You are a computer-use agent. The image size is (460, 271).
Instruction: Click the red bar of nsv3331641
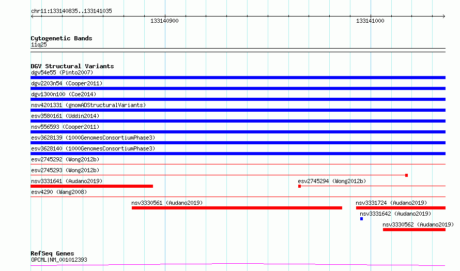click(92, 186)
